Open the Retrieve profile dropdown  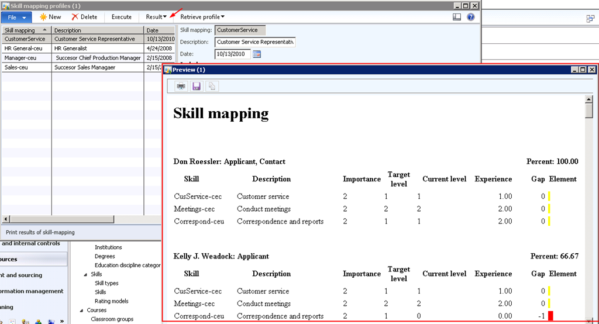tap(202, 17)
